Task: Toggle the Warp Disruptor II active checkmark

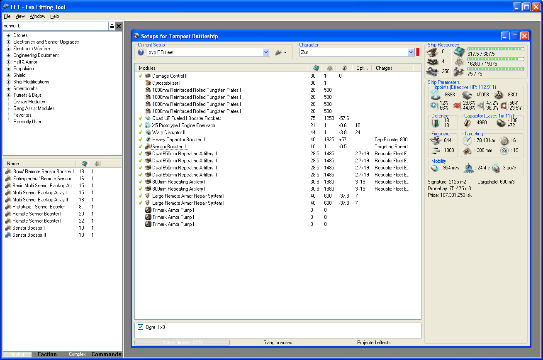Action: coord(141,132)
